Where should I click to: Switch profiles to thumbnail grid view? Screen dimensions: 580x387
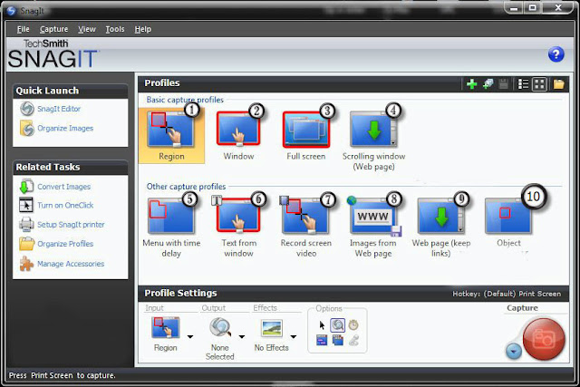pos(539,84)
